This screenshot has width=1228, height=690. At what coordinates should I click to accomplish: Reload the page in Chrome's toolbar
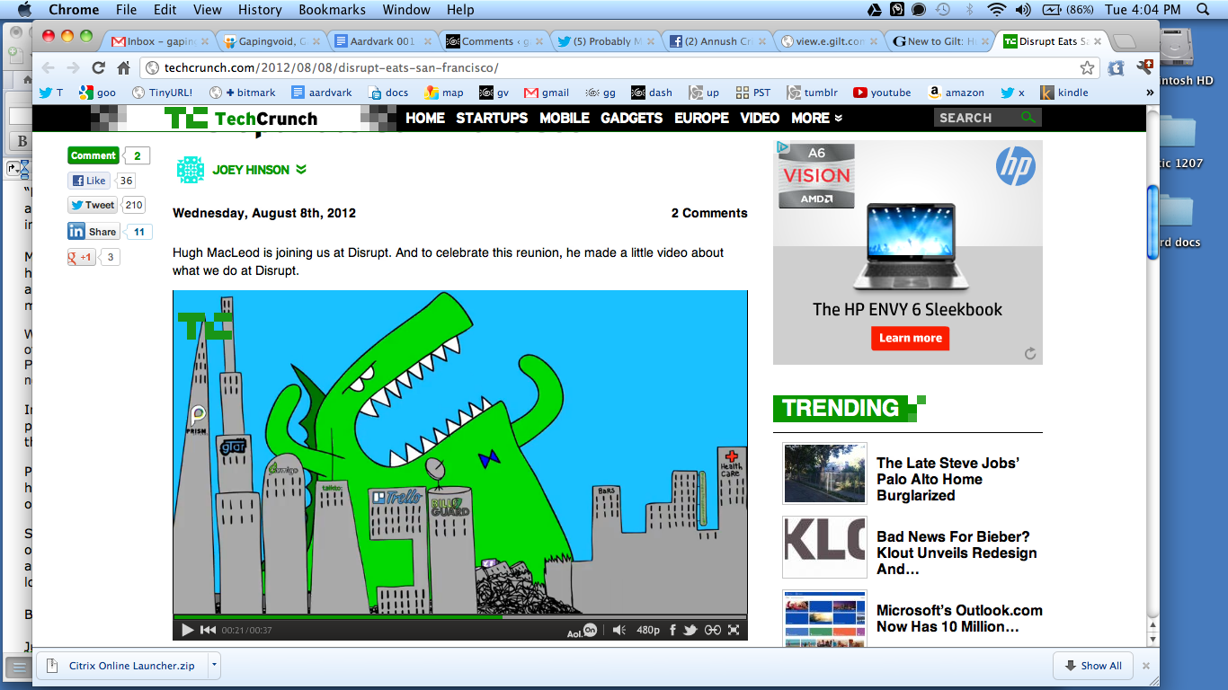tap(99, 68)
